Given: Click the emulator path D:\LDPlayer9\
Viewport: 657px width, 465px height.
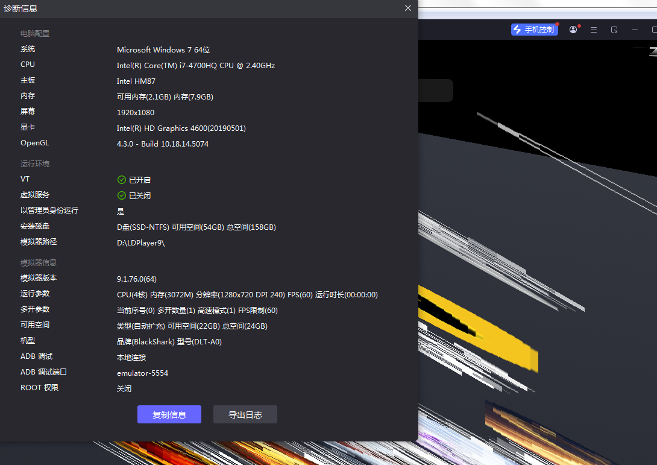Looking at the screenshot, I should tap(140, 242).
